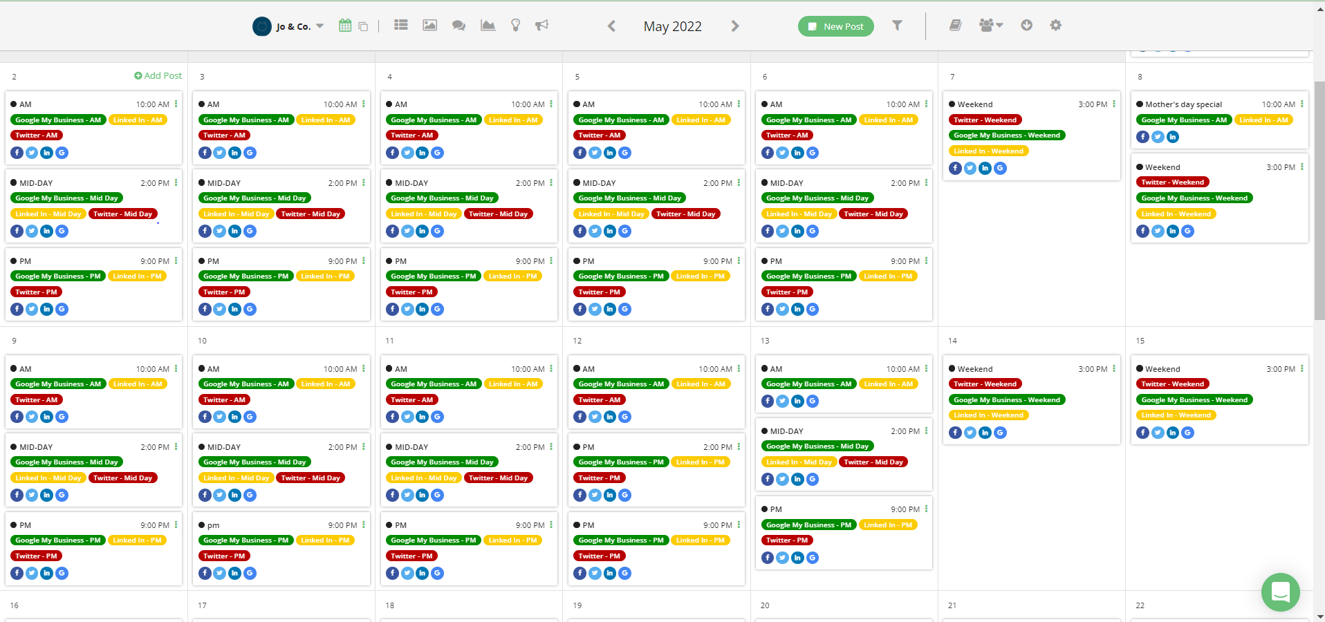Click 'Linked In - AM' label on May 4 post
The height and width of the screenshot is (622, 1325).
(513, 120)
